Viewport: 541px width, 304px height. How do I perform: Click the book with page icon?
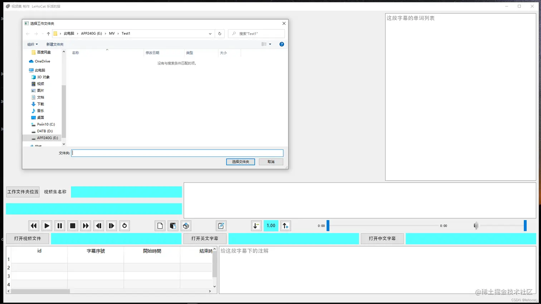[173, 226]
